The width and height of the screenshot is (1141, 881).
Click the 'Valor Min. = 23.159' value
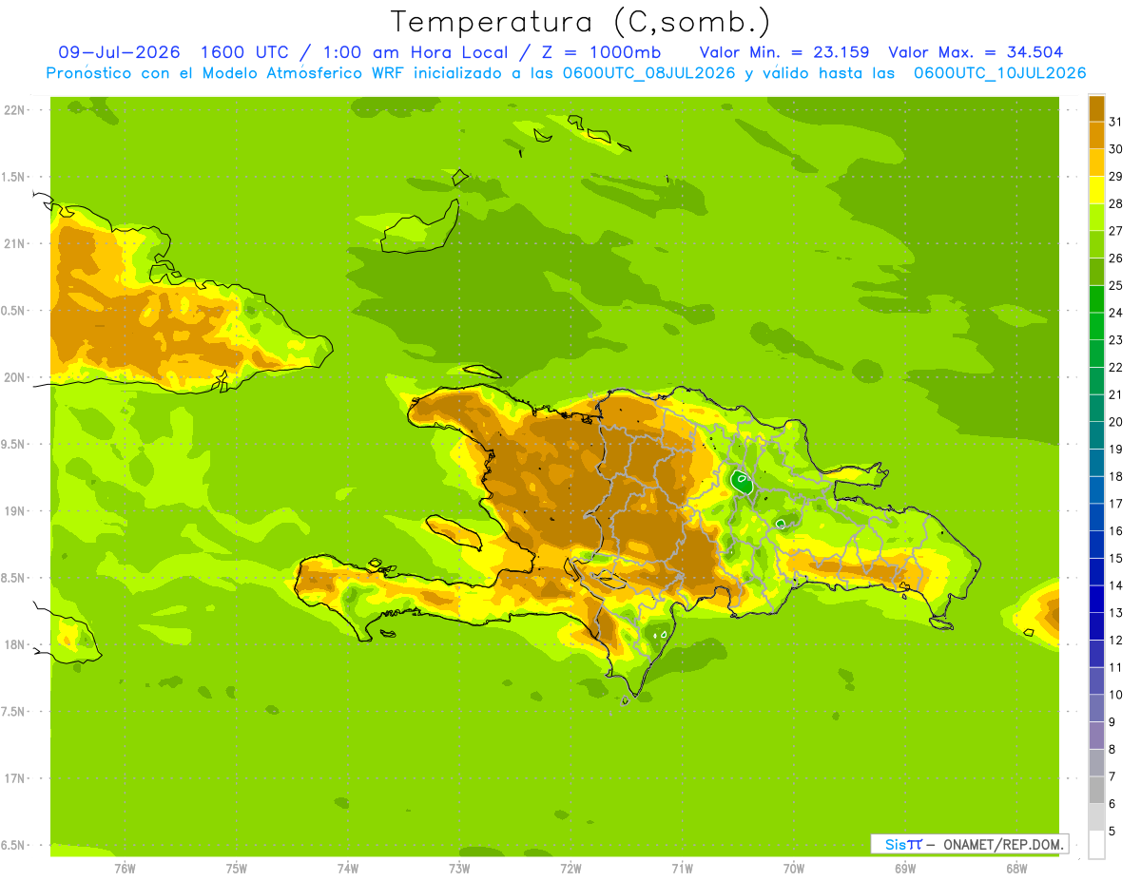pos(784,52)
